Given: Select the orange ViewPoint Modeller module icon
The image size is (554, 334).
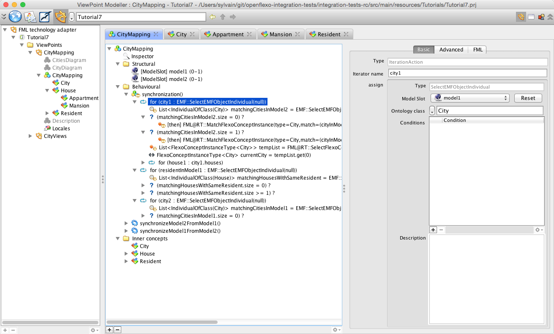Looking at the screenshot, I should point(60,17).
